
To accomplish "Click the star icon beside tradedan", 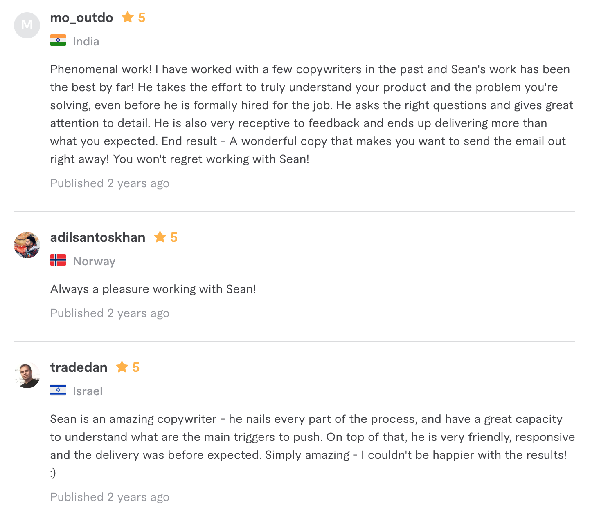I will pyautogui.click(x=122, y=367).
